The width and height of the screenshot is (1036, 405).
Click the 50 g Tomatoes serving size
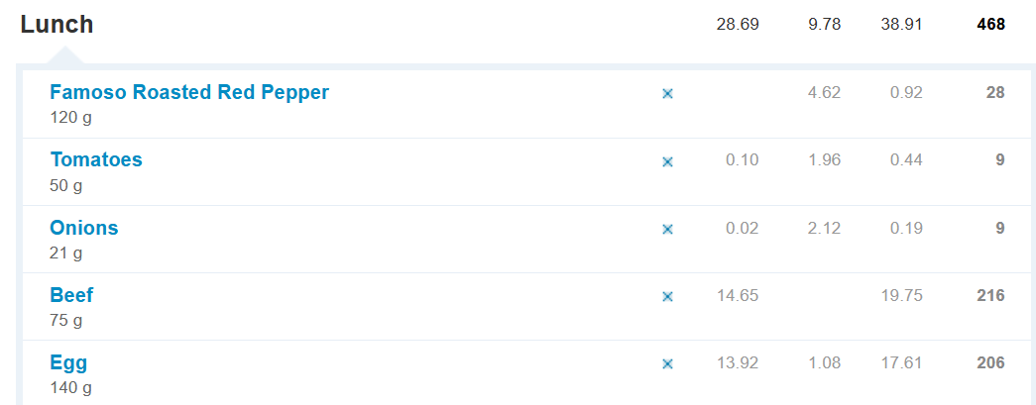coord(66,185)
